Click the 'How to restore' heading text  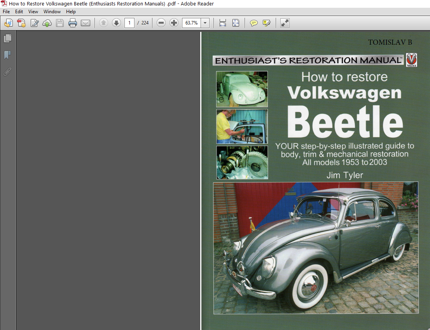click(x=344, y=77)
